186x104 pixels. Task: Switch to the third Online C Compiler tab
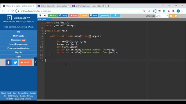click(x=88, y=6)
